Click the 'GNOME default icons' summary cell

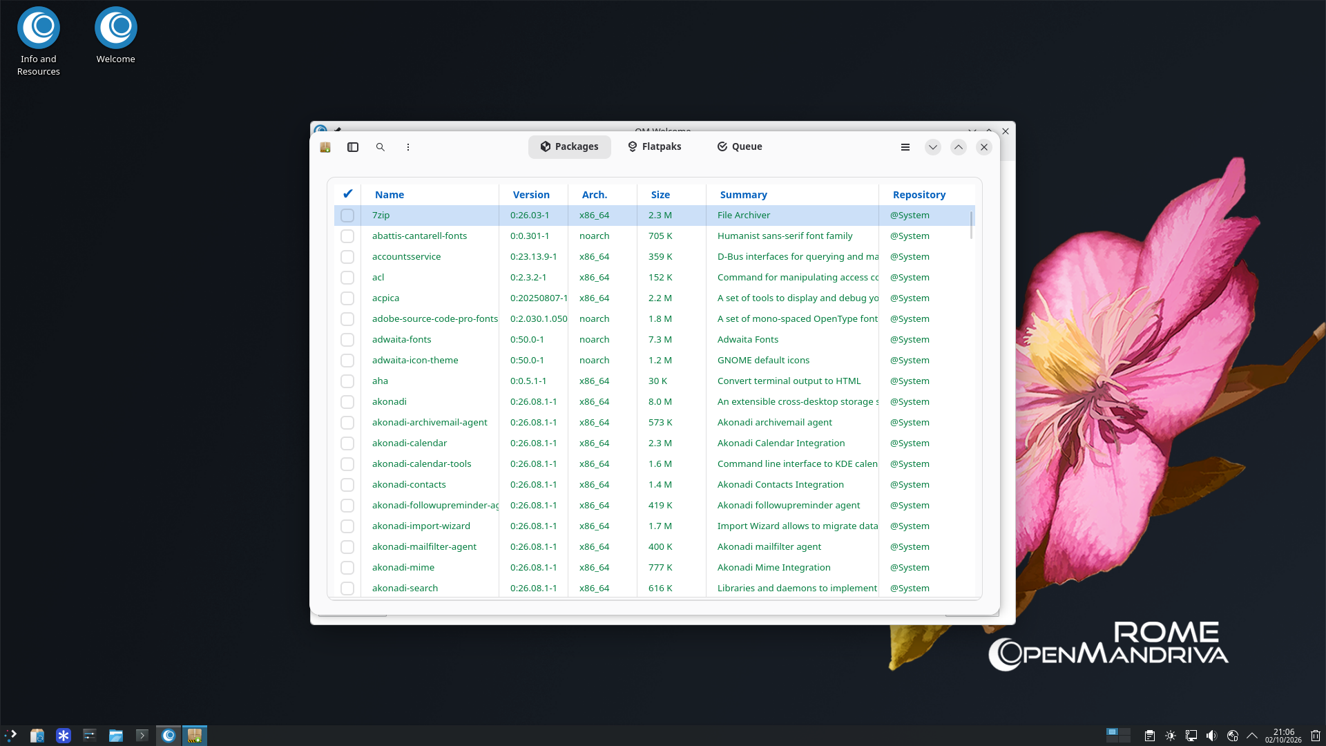[763, 361]
